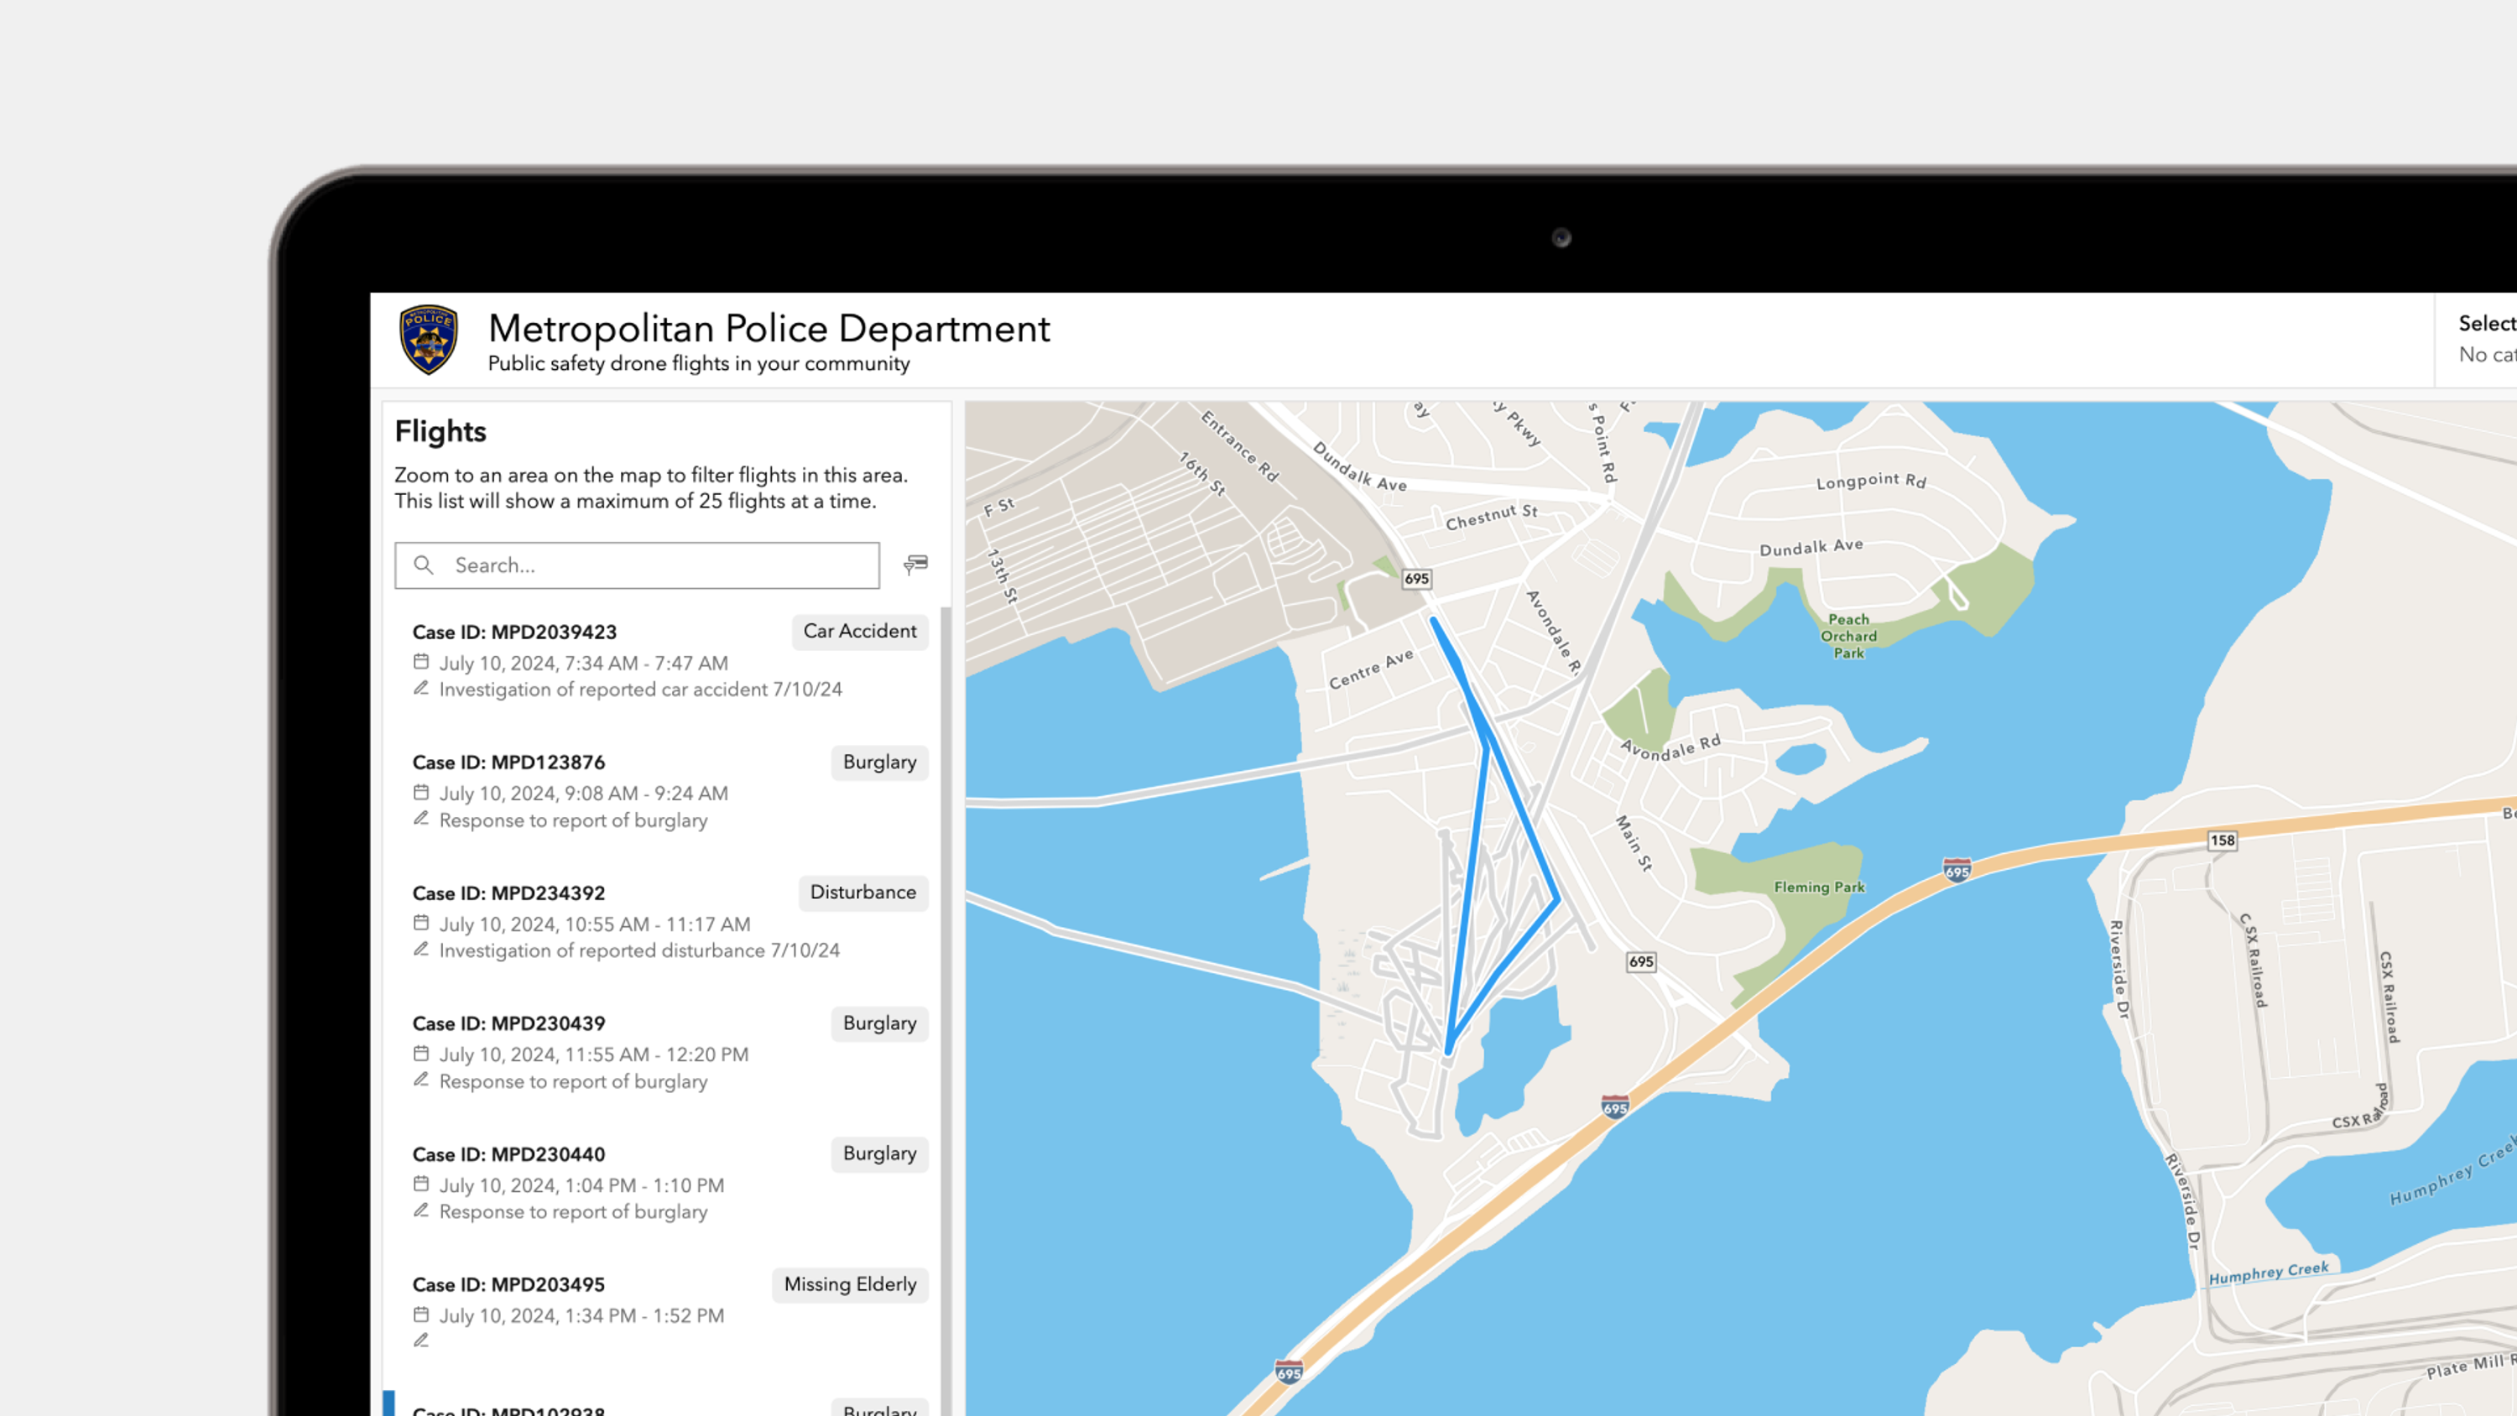
Task: Click the Burglary tag on MPD123876
Action: [877, 761]
